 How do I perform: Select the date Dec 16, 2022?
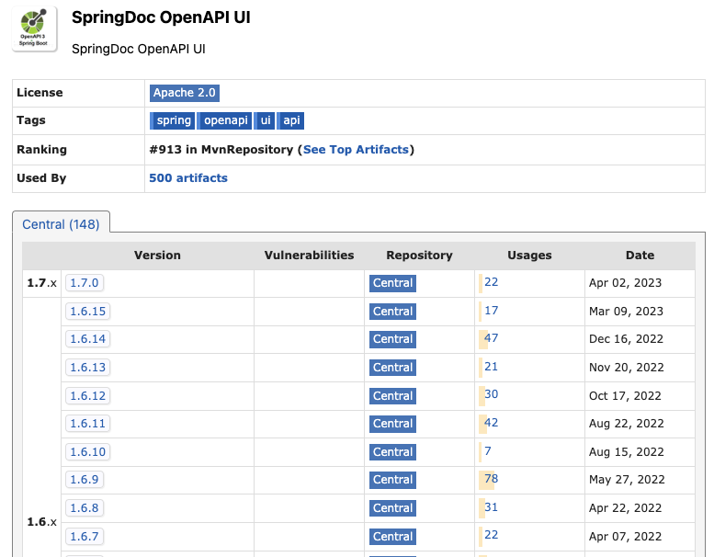(x=626, y=339)
